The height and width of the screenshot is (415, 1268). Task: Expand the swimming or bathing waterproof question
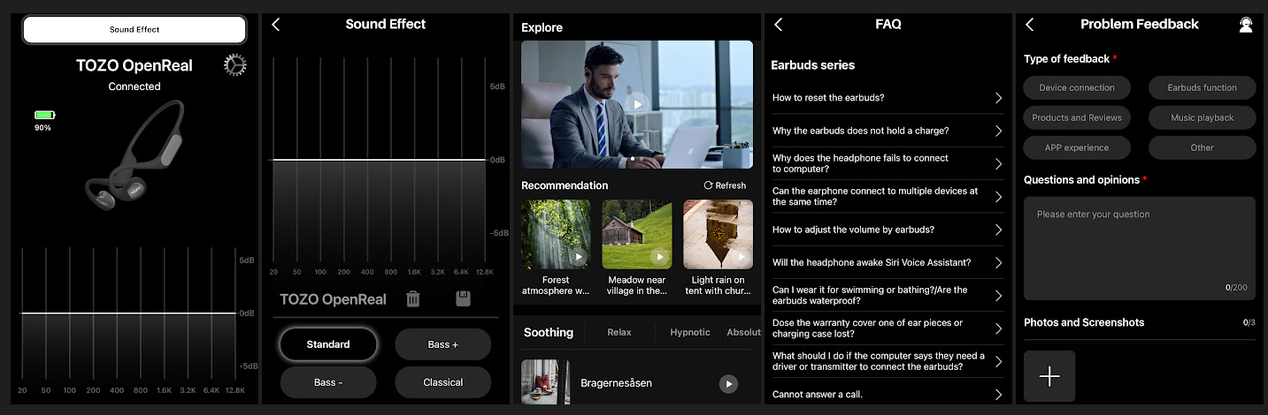pyautogui.click(x=888, y=295)
